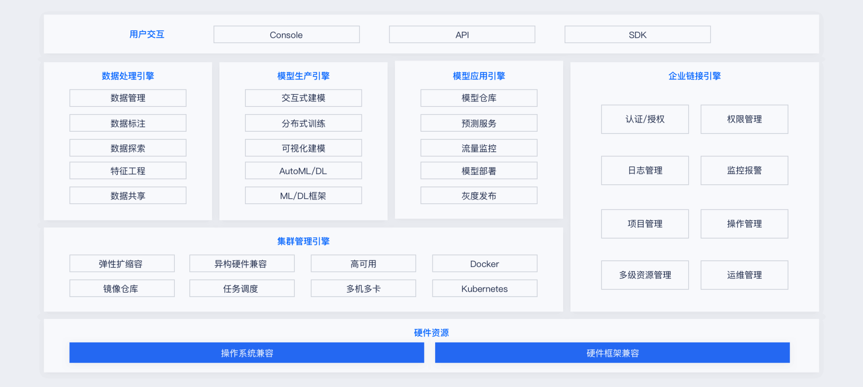Click the Docker box
This screenshot has height=387, width=863.
tap(485, 264)
